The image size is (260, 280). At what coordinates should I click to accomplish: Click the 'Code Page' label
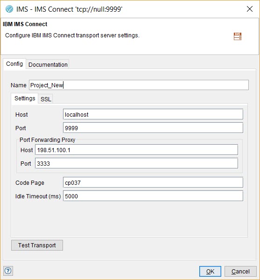click(30, 182)
